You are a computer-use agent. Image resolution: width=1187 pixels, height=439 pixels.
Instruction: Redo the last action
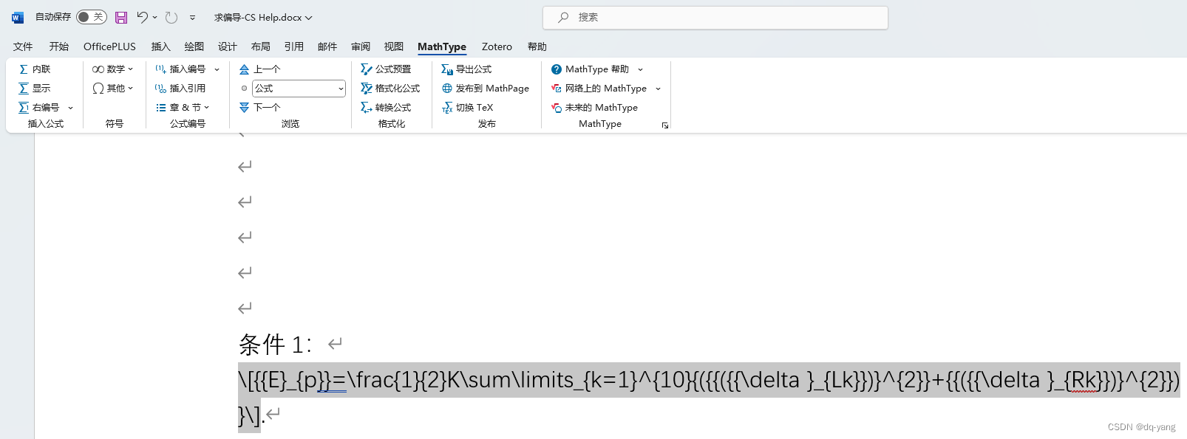pyautogui.click(x=171, y=17)
